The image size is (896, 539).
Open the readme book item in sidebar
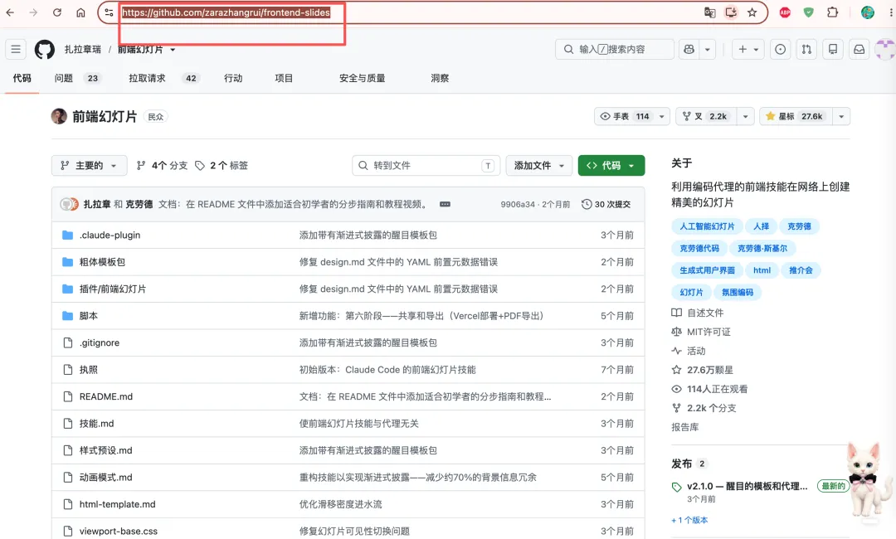697,313
